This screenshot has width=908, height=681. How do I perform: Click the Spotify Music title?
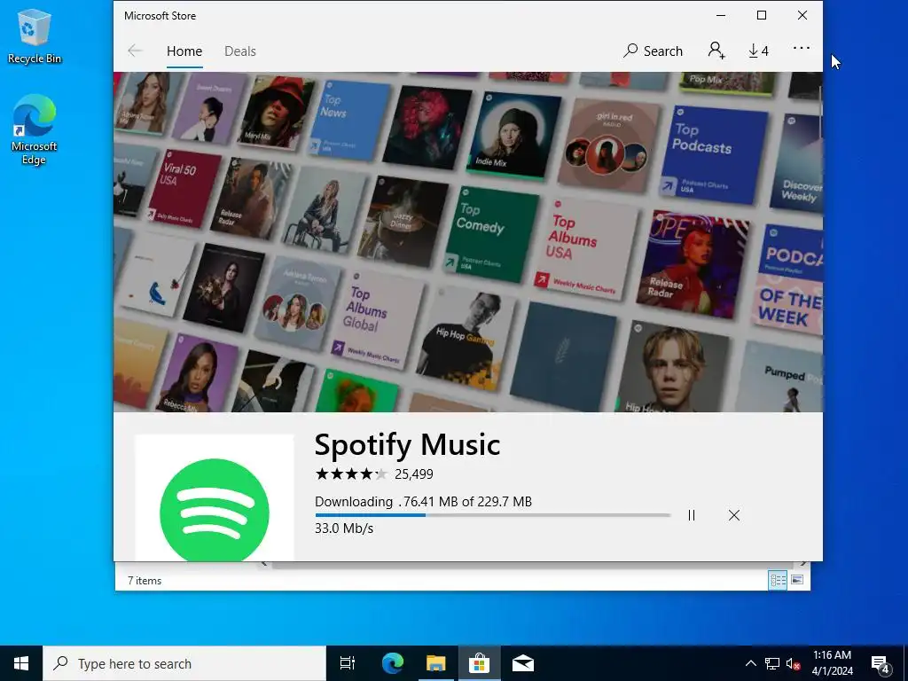click(x=407, y=445)
